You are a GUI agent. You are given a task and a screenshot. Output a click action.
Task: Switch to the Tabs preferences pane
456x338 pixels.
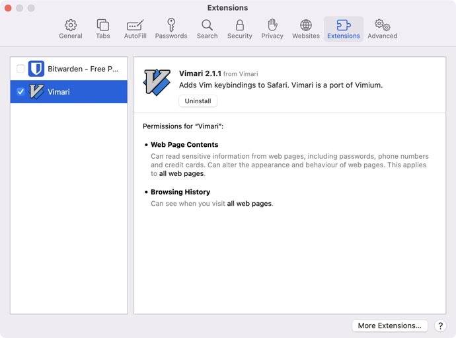click(102, 28)
